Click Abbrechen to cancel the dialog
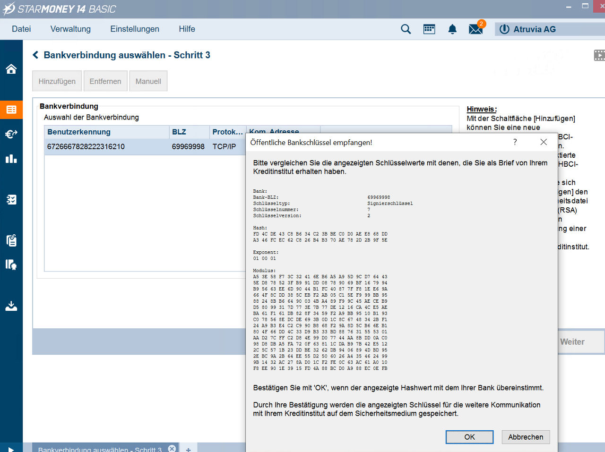The image size is (605, 452). pos(526,437)
